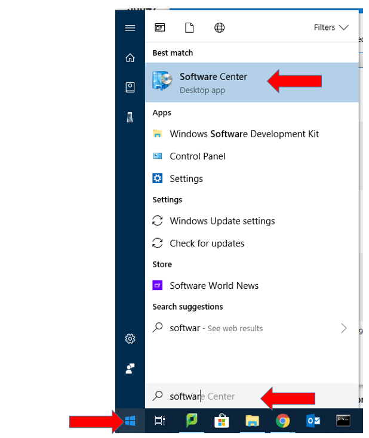Image resolution: width=369 pixels, height=438 pixels.
Task: Click the Settings section heading
Action: click(x=167, y=200)
